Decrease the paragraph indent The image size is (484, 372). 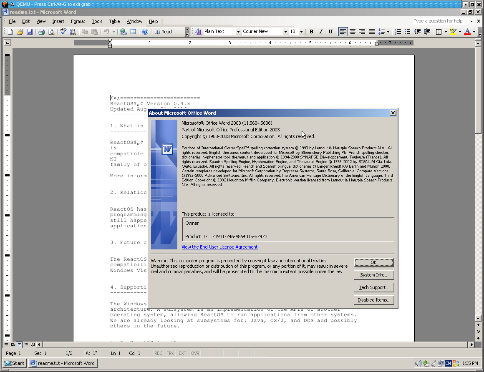[417, 32]
